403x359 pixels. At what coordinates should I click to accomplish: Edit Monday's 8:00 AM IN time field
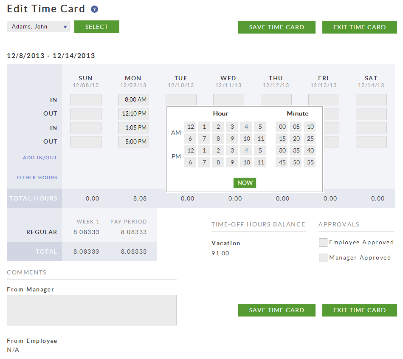point(133,99)
